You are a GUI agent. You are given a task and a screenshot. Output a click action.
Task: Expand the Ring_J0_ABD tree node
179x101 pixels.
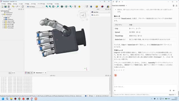point(3,24)
